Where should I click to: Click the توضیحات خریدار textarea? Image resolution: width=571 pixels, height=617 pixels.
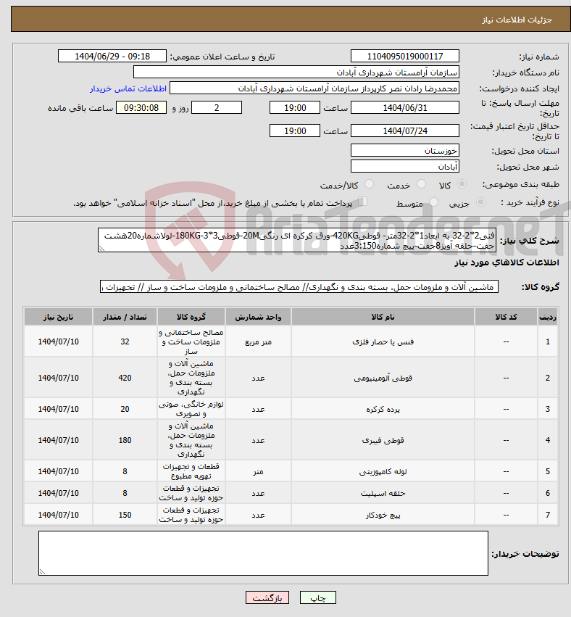(263, 553)
